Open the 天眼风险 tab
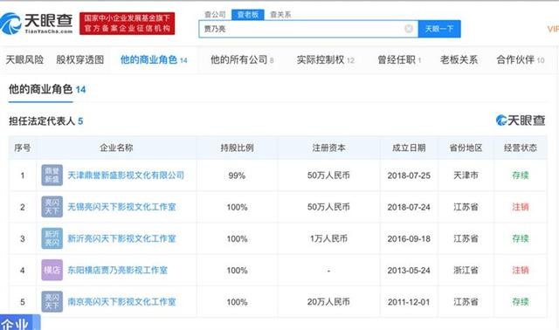 (24, 60)
